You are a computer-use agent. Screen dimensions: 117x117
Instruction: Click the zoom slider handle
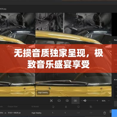point(85,101)
